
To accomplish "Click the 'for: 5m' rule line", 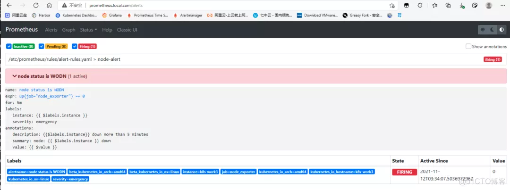I will (x=14, y=102).
